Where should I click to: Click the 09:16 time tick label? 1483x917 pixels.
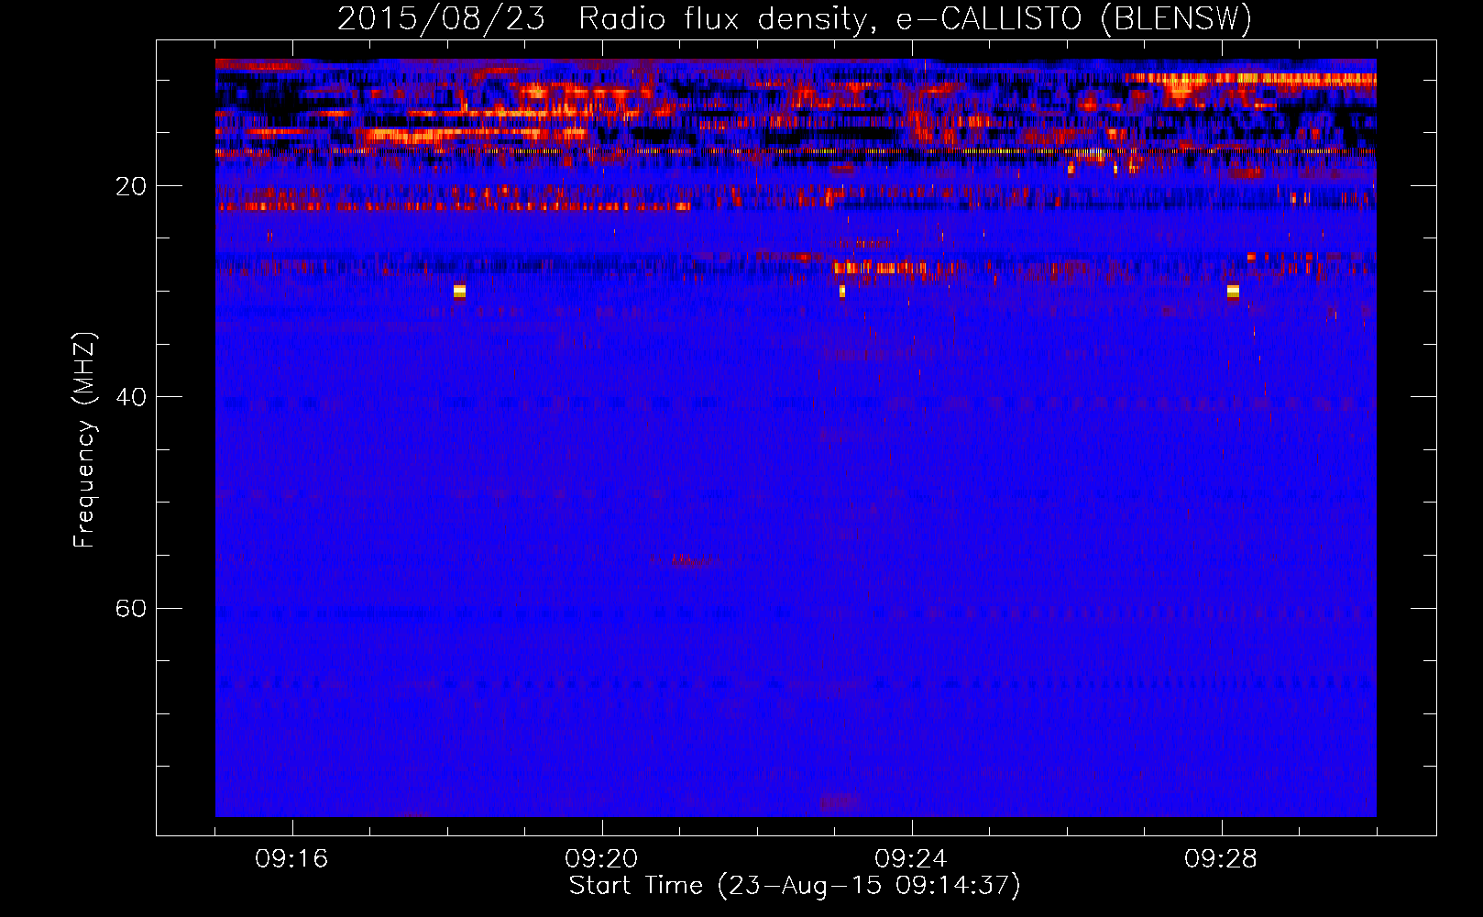point(291,859)
